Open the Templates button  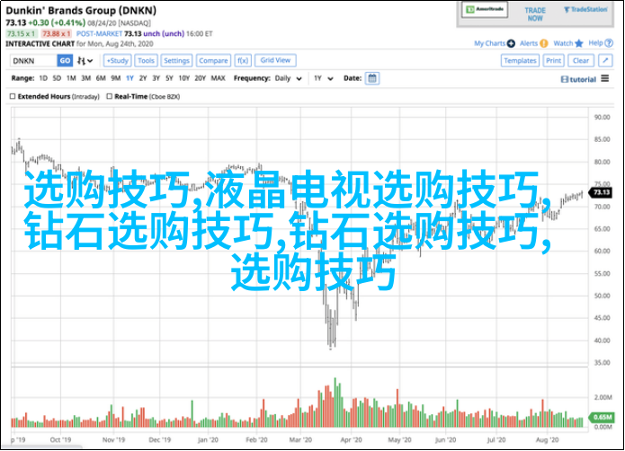(x=520, y=60)
